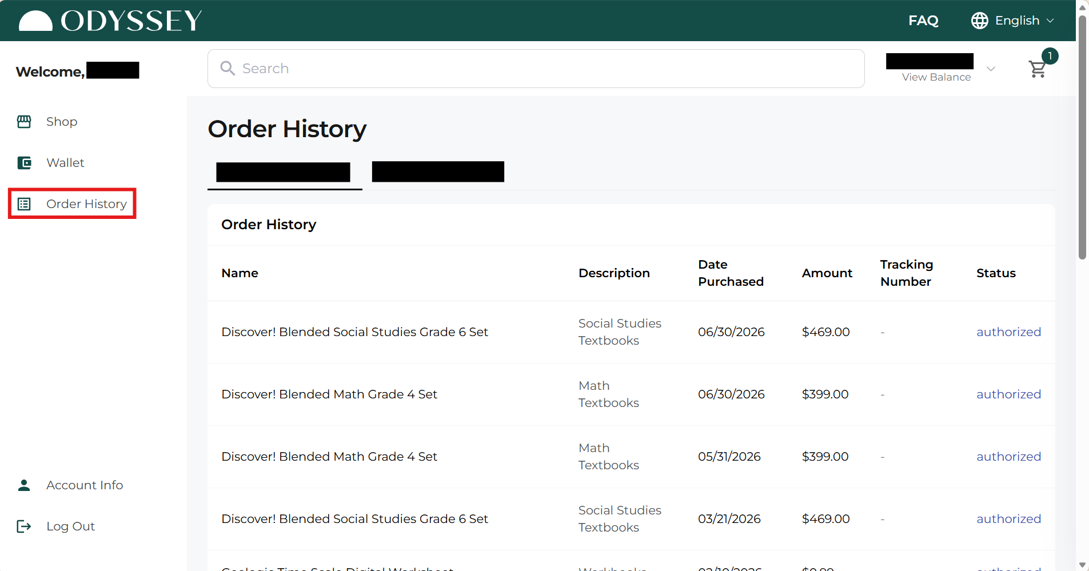Click the Date Purchased column header
The height and width of the screenshot is (571, 1089).
pos(731,273)
